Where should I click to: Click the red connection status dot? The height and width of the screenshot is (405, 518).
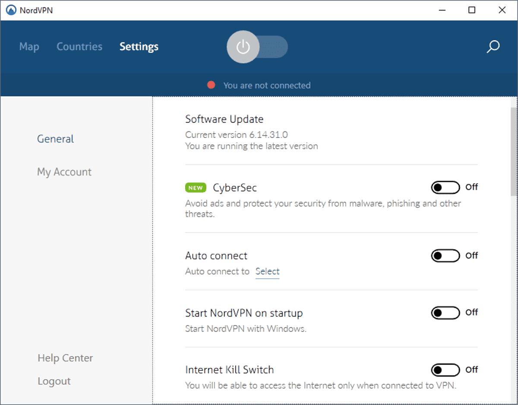[211, 85]
